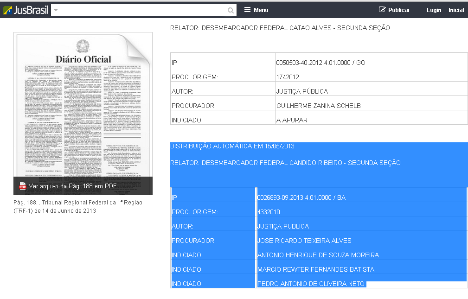The width and height of the screenshot is (468, 299).
Task: Click the ANTONIO HENRIQUE DE SOUZA MOREIRA cell
Action: coord(318,255)
